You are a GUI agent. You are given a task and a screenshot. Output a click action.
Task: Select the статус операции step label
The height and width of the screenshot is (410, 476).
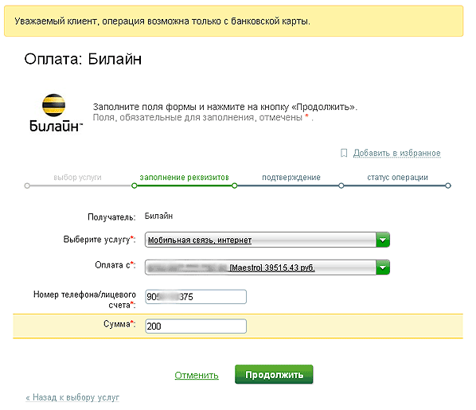397,178
